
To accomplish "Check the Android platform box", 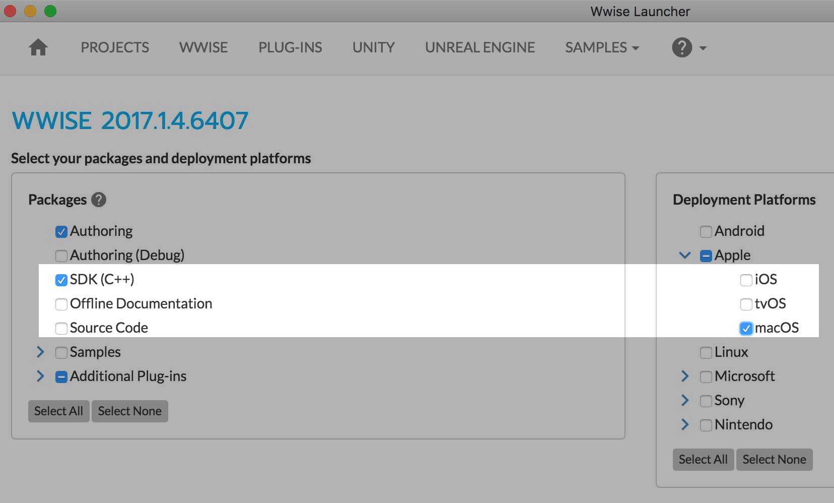I will pos(706,231).
